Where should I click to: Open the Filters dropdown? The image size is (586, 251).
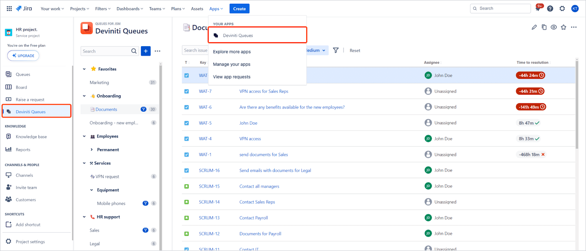(103, 9)
